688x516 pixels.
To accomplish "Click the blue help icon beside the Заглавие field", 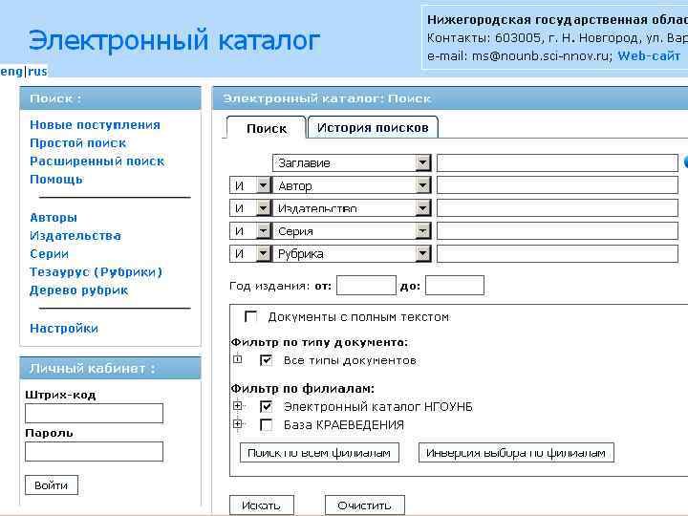I will click(x=685, y=161).
